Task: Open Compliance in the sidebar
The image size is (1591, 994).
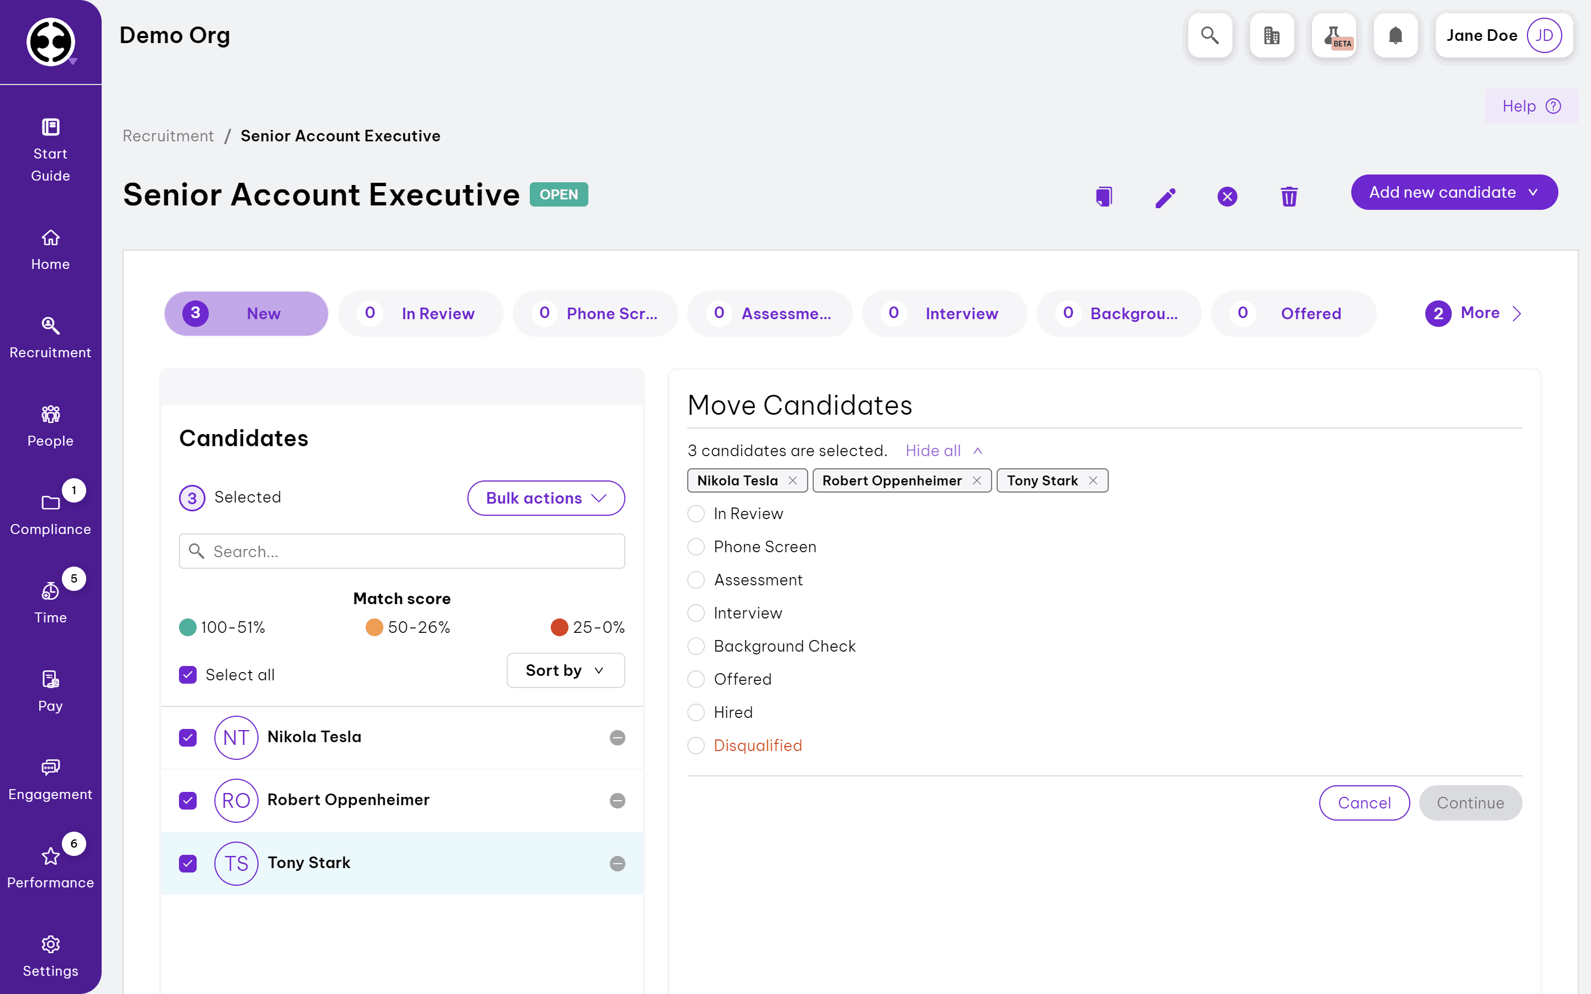Action: [x=51, y=515]
